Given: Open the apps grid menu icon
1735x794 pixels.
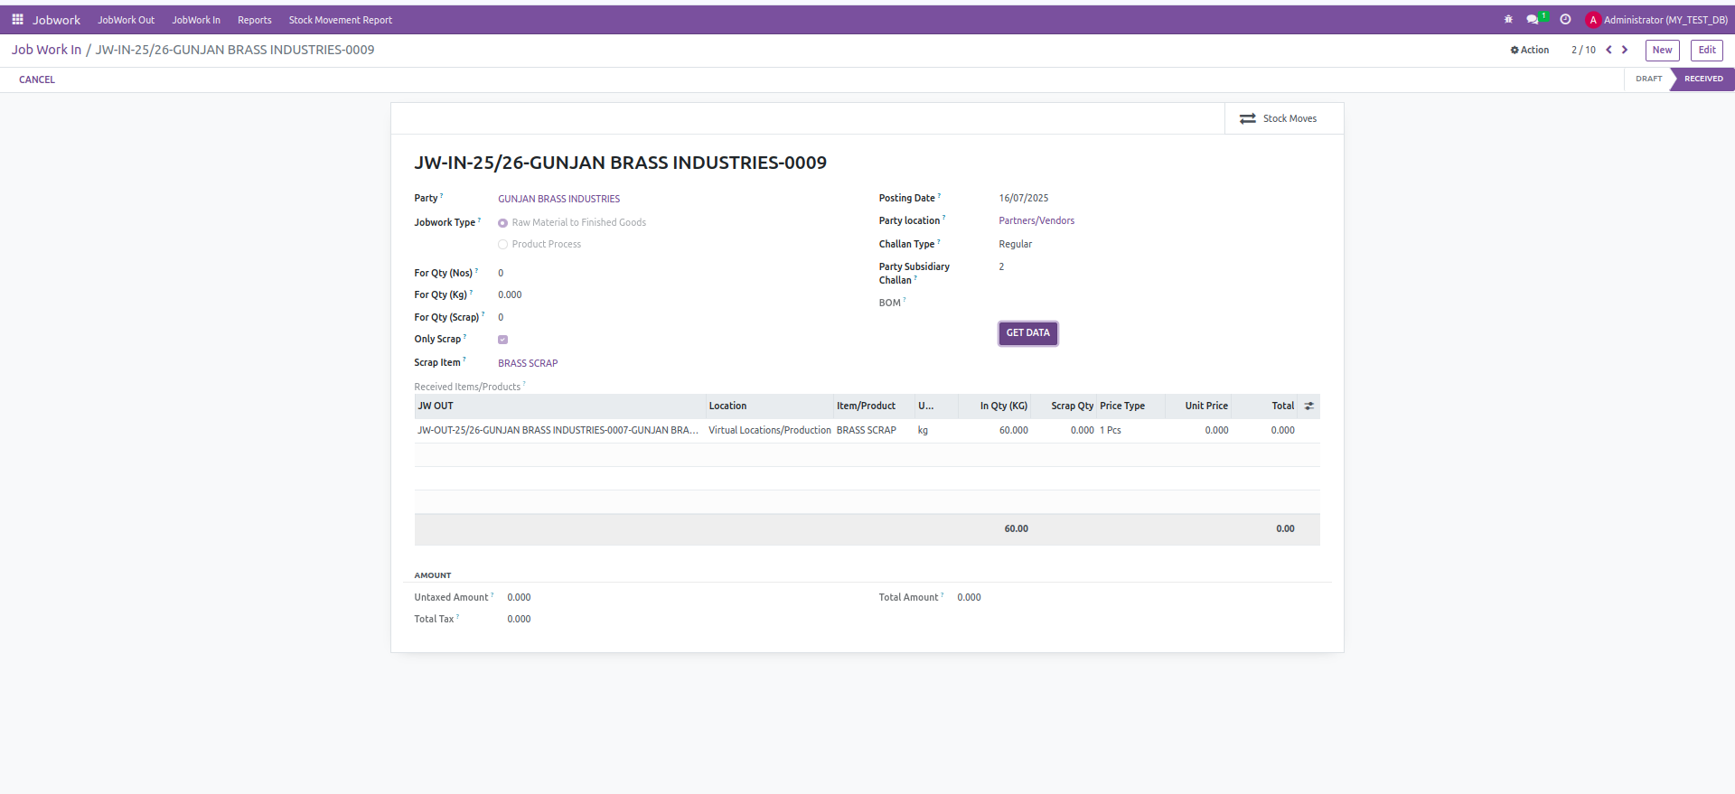Looking at the screenshot, I should (17, 20).
